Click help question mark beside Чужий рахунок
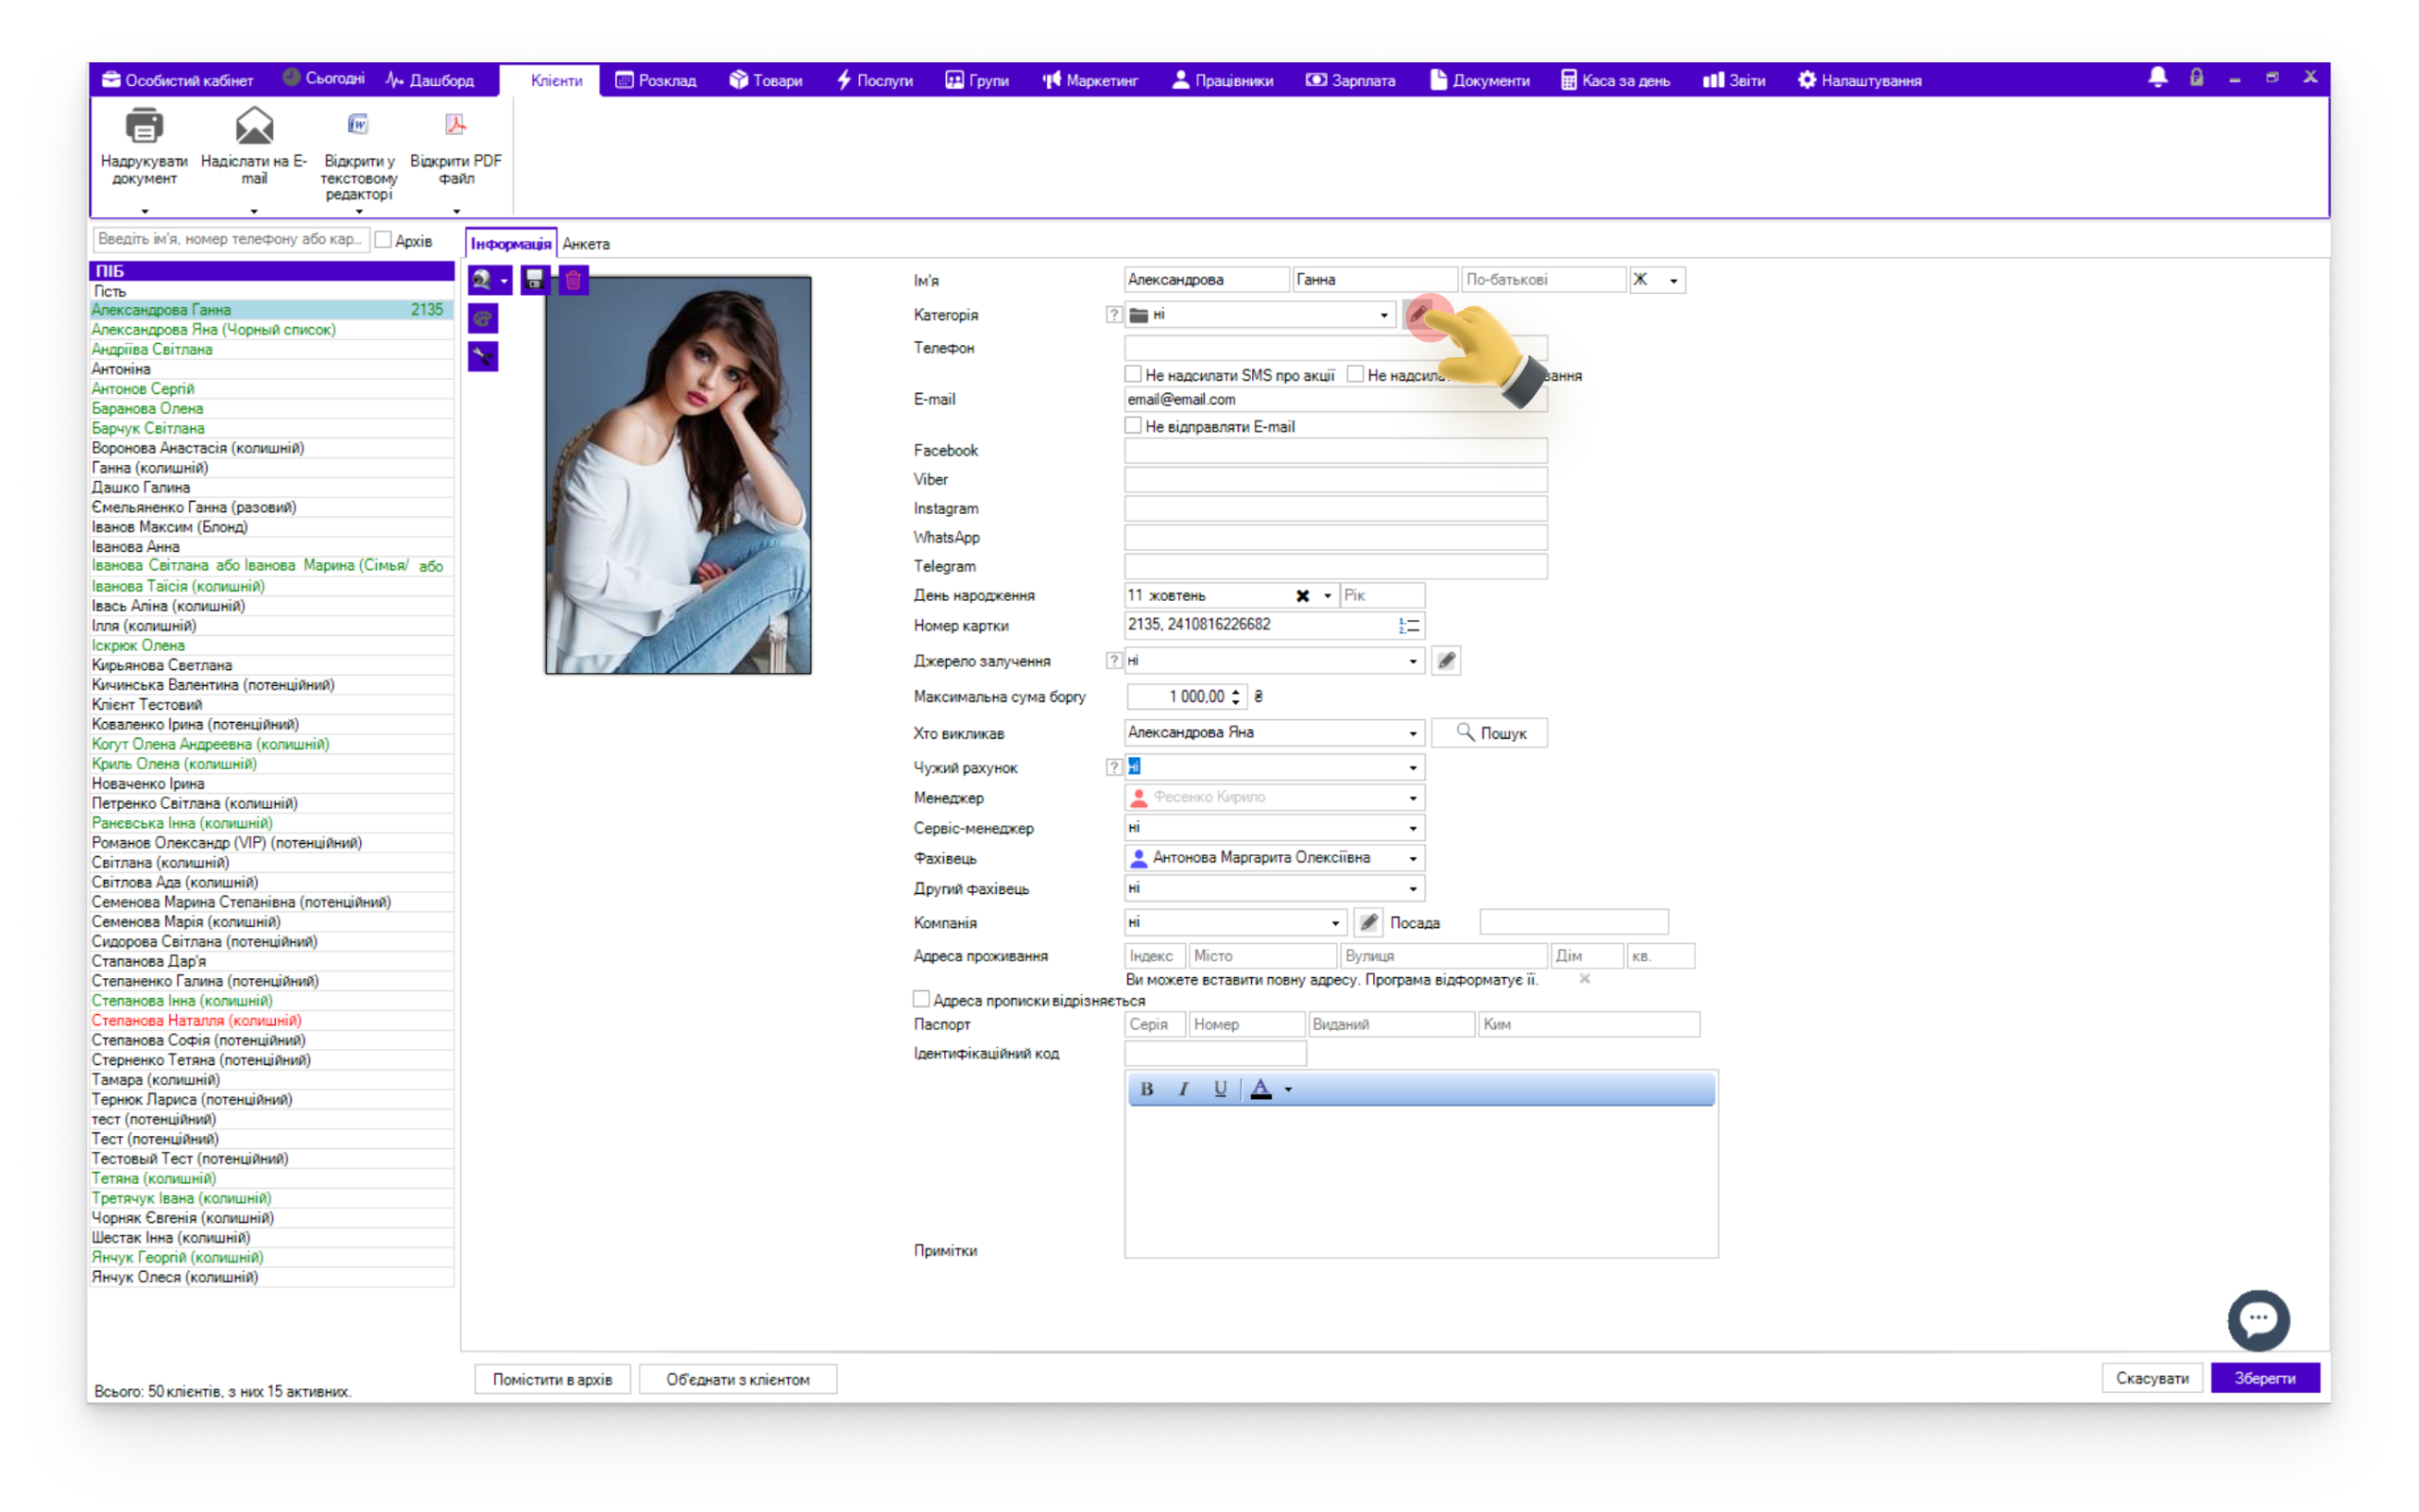This screenshot has width=2419, height=1512. pos(1113,768)
